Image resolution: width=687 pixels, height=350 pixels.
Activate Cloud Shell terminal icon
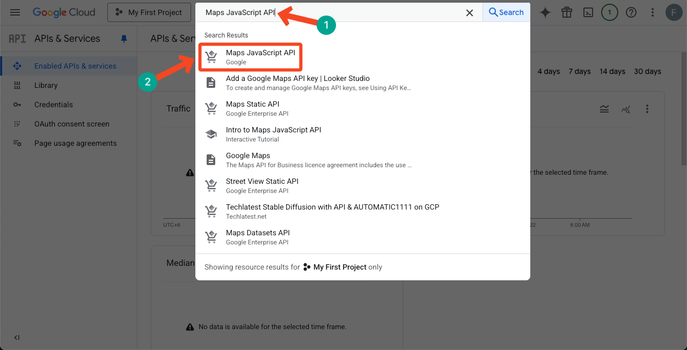pyautogui.click(x=588, y=12)
